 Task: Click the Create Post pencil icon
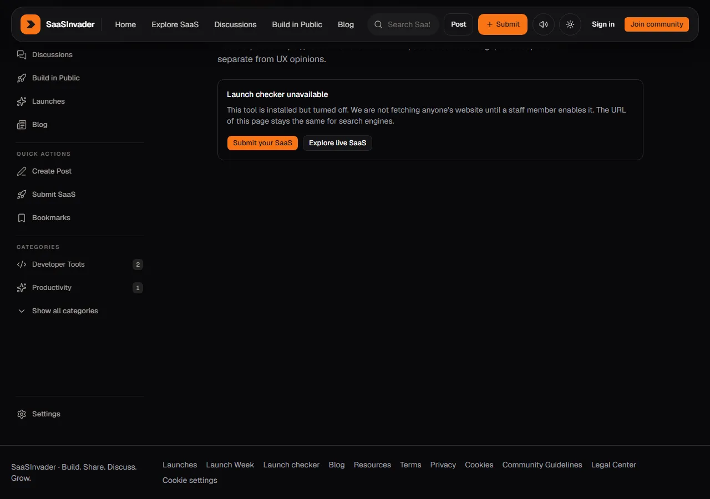click(x=22, y=171)
